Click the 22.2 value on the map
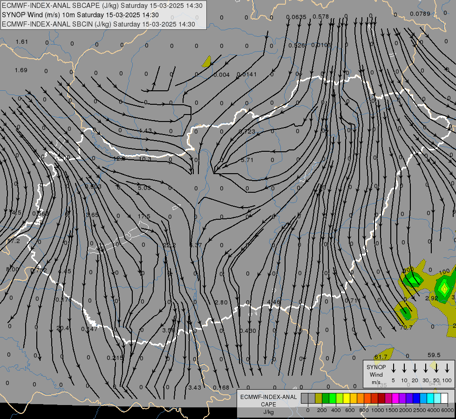Image resolution: width=456 pixels, height=419 pixels. click(x=169, y=245)
